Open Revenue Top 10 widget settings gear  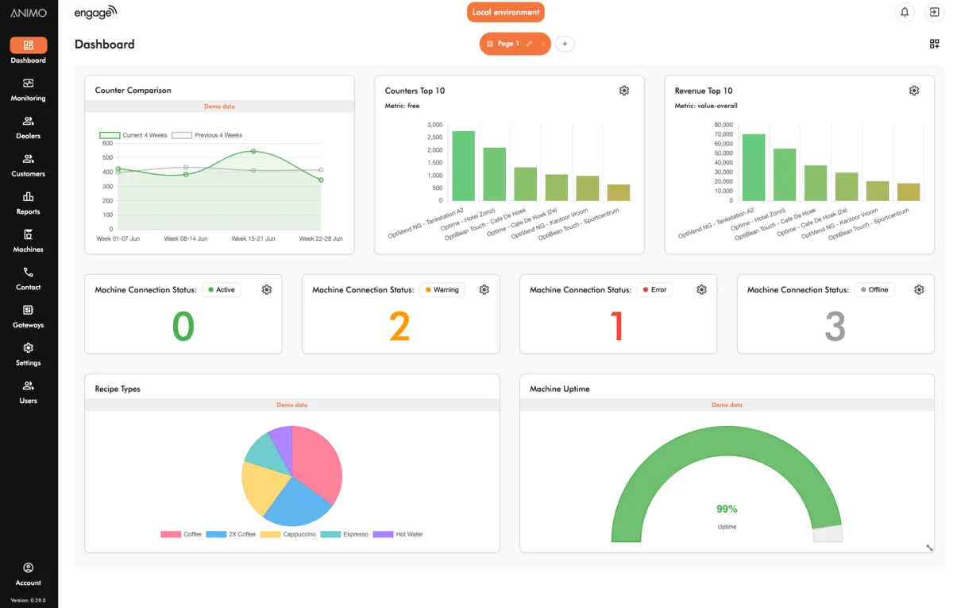(x=914, y=91)
